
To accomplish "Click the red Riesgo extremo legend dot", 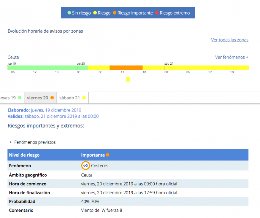I will [157, 13].
